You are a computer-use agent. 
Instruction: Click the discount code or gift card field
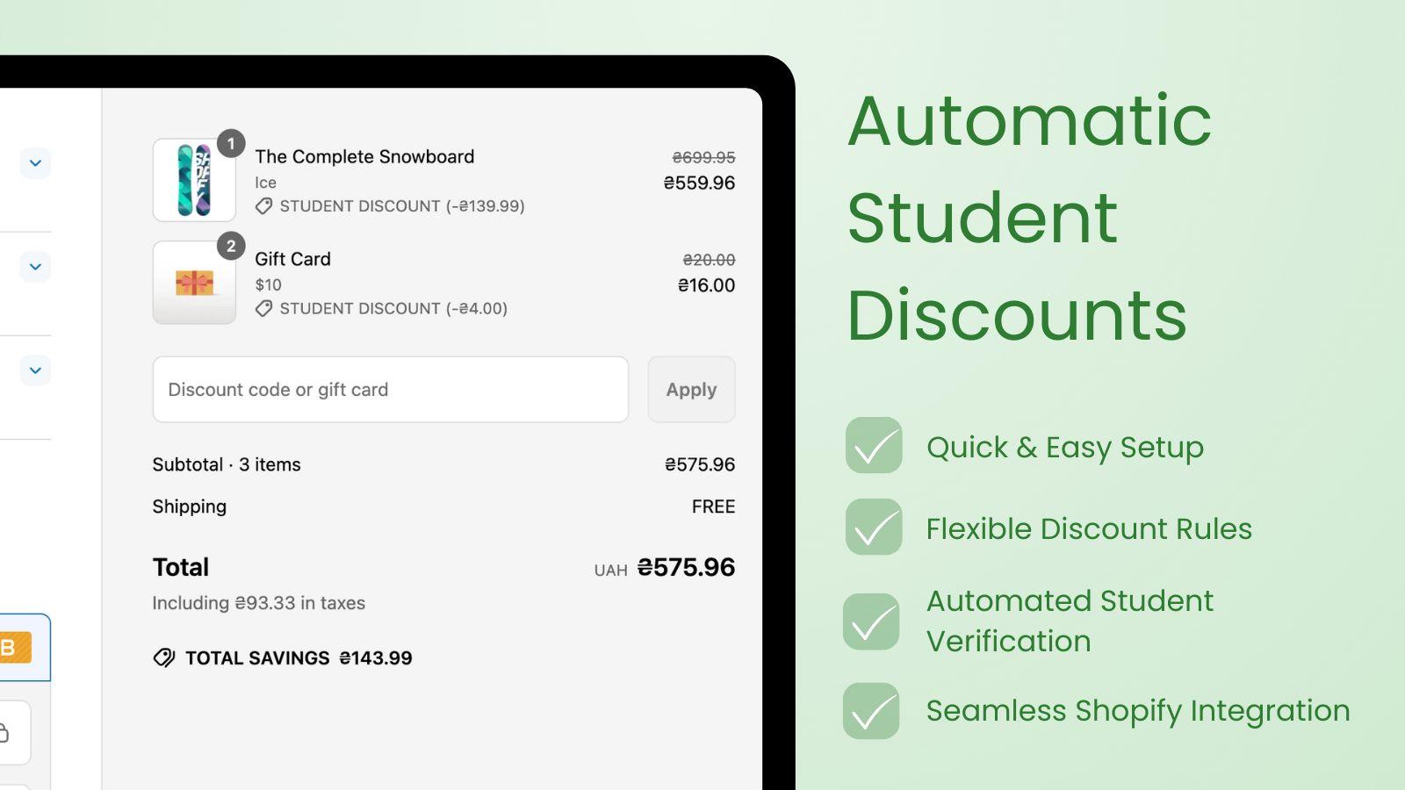tap(391, 390)
